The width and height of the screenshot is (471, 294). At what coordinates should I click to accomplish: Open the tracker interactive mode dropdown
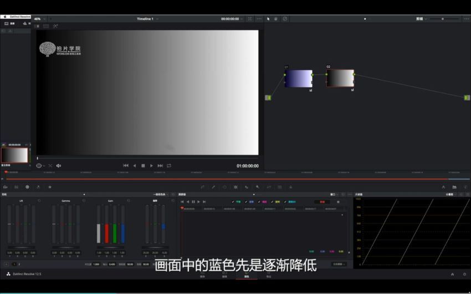[x=339, y=264]
